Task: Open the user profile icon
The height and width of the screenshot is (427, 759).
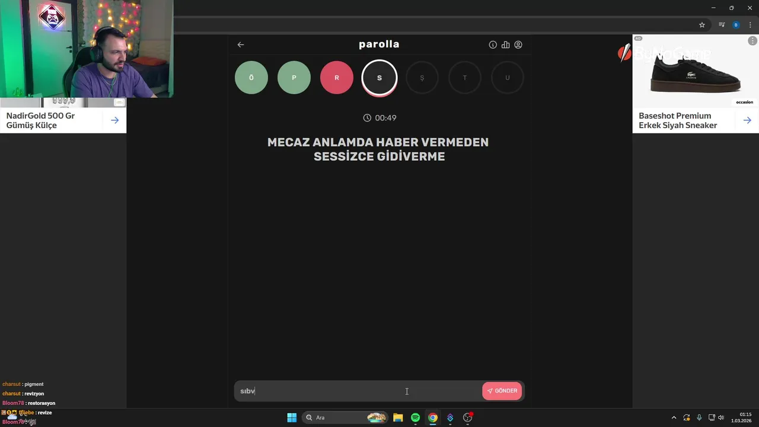Action: (x=518, y=44)
